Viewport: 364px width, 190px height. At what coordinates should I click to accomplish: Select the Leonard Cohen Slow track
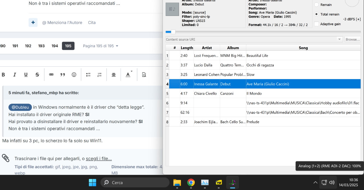263,74
